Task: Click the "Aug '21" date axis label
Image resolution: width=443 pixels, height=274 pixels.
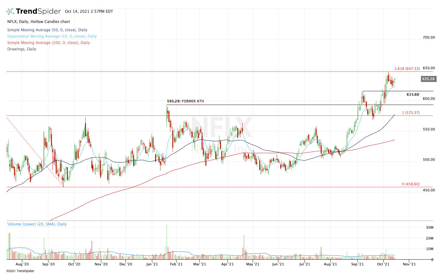Action: tap(331, 264)
